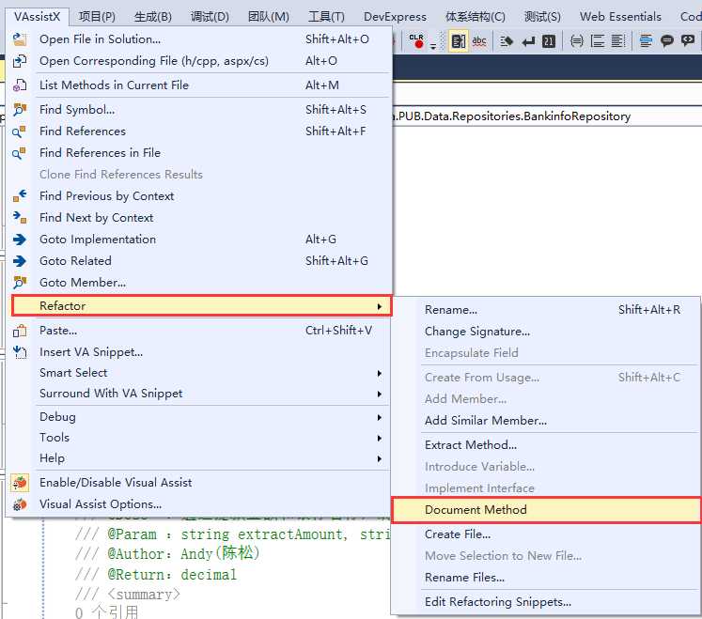Screen dimensions: 702x619
Task: Expand Surround With VA Snippet submenu arrow
Action: click(x=380, y=394)
